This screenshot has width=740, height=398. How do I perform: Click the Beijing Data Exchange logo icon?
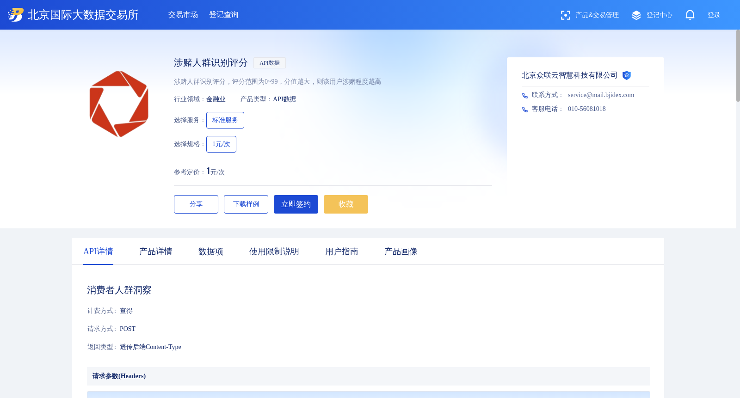(x=16, y=15)
